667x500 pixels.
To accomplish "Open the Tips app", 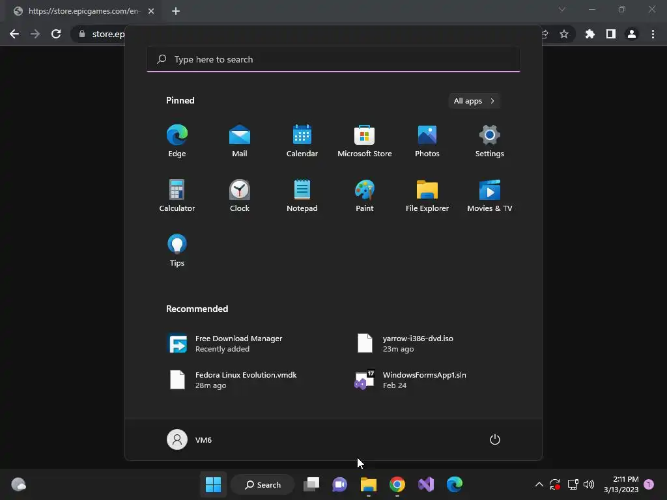I will pyautogui.click(x=177, y=251).
